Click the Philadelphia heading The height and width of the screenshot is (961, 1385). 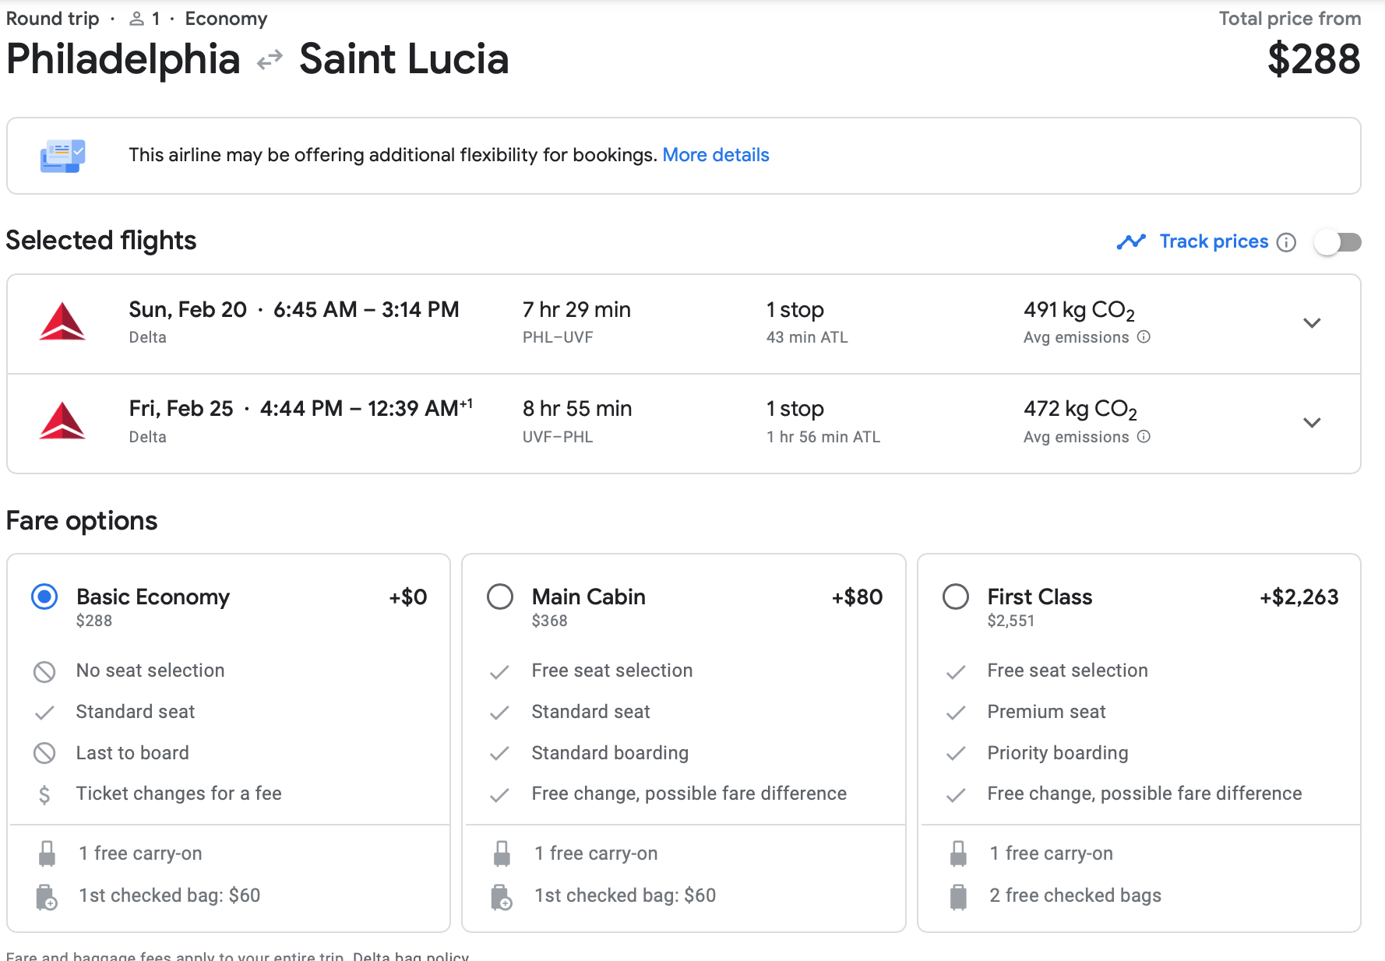(123, 60)
